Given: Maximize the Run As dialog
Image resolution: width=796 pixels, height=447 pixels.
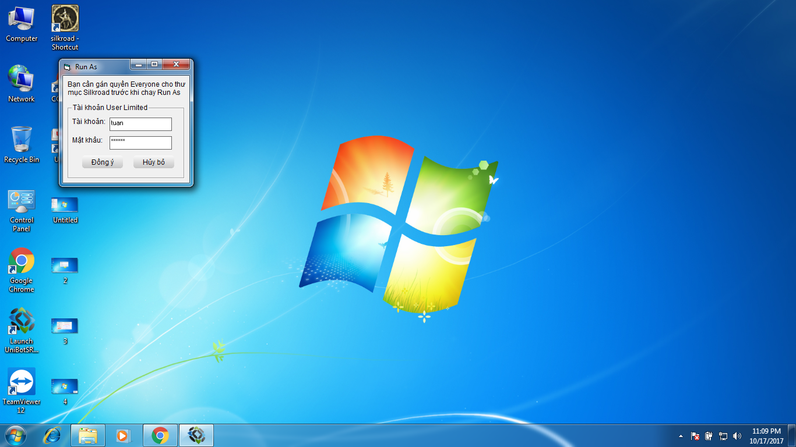Looking at the screenshot, I should [x=154, y=65].
